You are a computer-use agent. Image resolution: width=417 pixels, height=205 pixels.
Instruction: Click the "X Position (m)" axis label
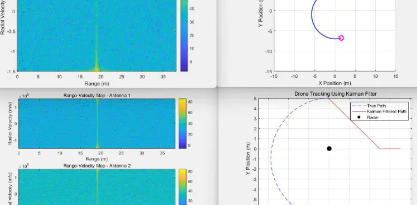(x=335, y=83)
